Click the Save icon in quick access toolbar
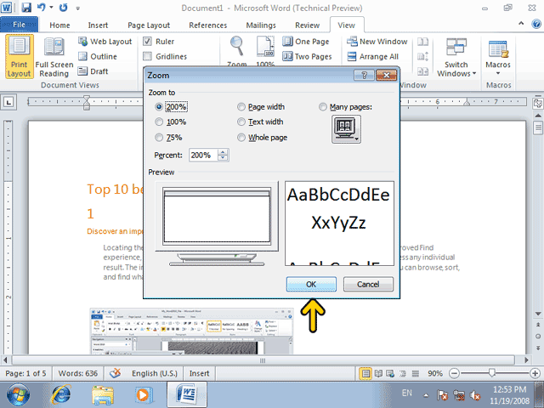Image resolution: width=544 pixels, height=408 pixels. coord(26,8)
